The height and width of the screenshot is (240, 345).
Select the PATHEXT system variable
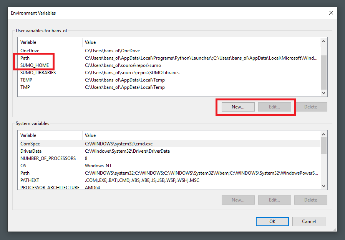point(30,180)
